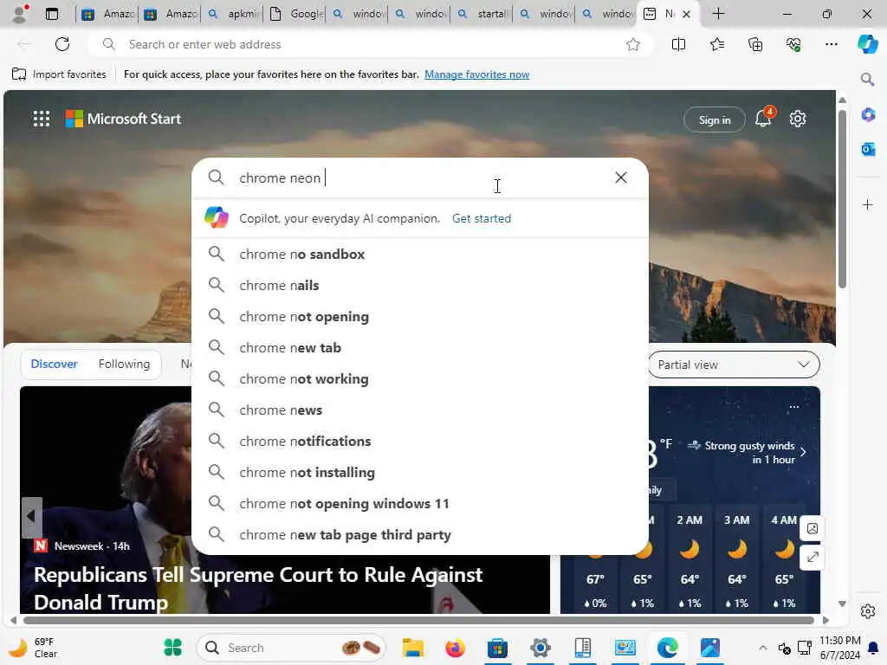This screenshot has height=665, width=887.
Task: Switch to the apkmi tab
Action: pos(232,14)
